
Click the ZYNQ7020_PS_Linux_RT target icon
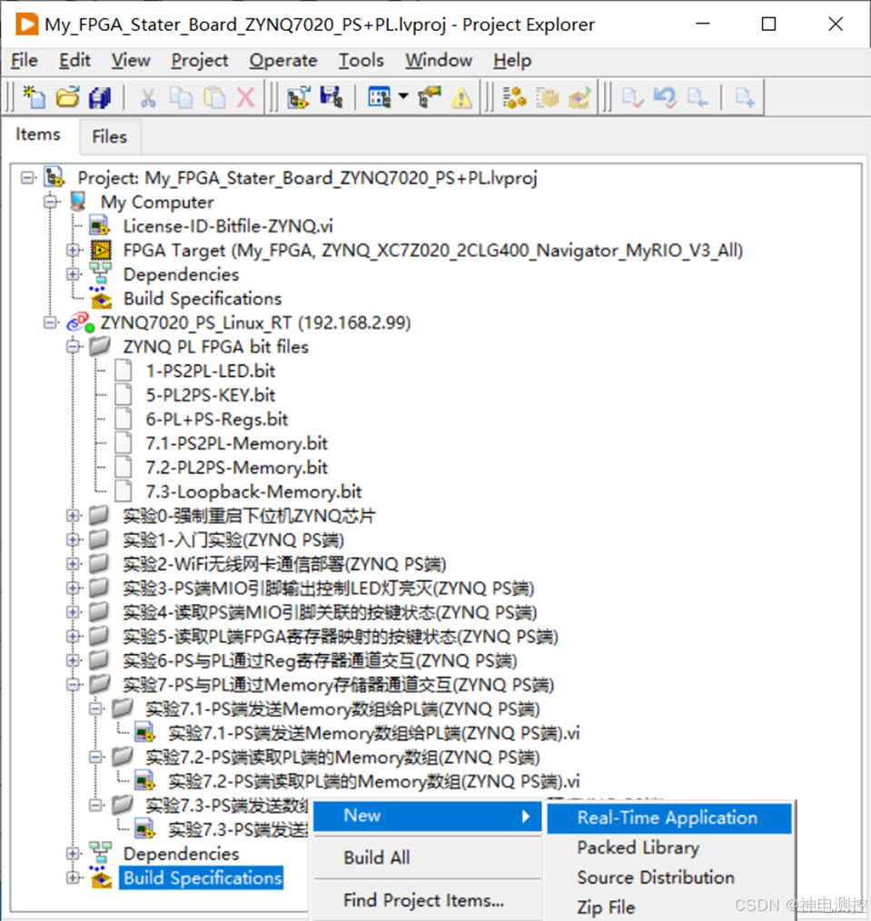(80, 322)
